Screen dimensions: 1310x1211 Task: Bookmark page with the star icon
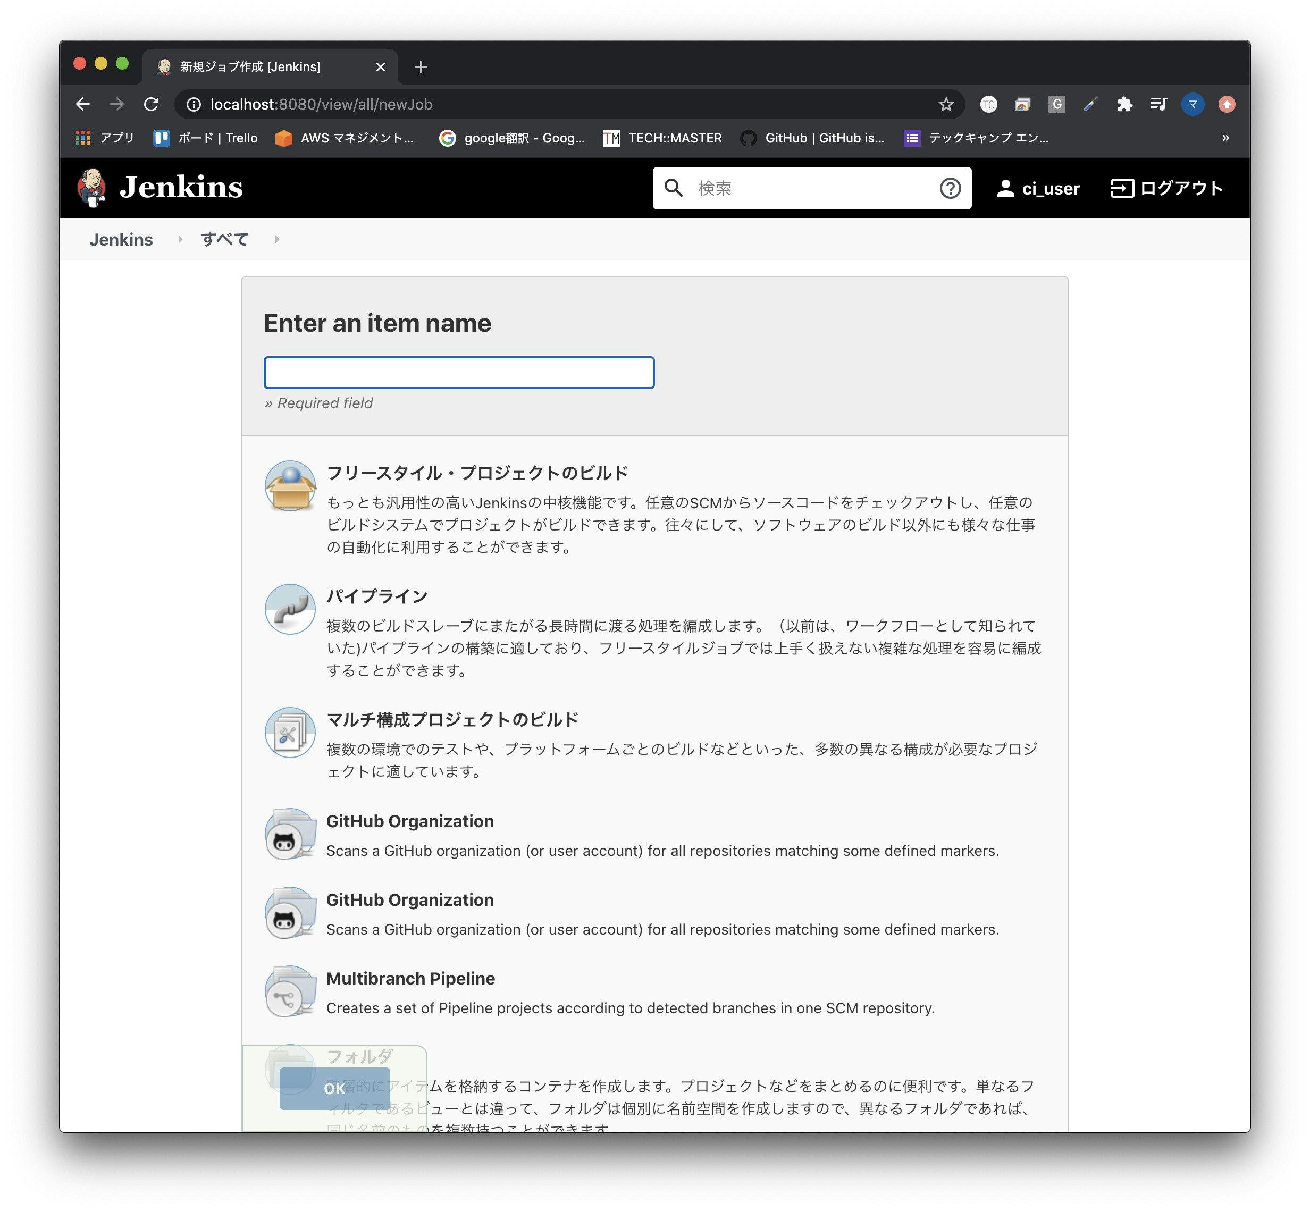(x=946, y=105)
